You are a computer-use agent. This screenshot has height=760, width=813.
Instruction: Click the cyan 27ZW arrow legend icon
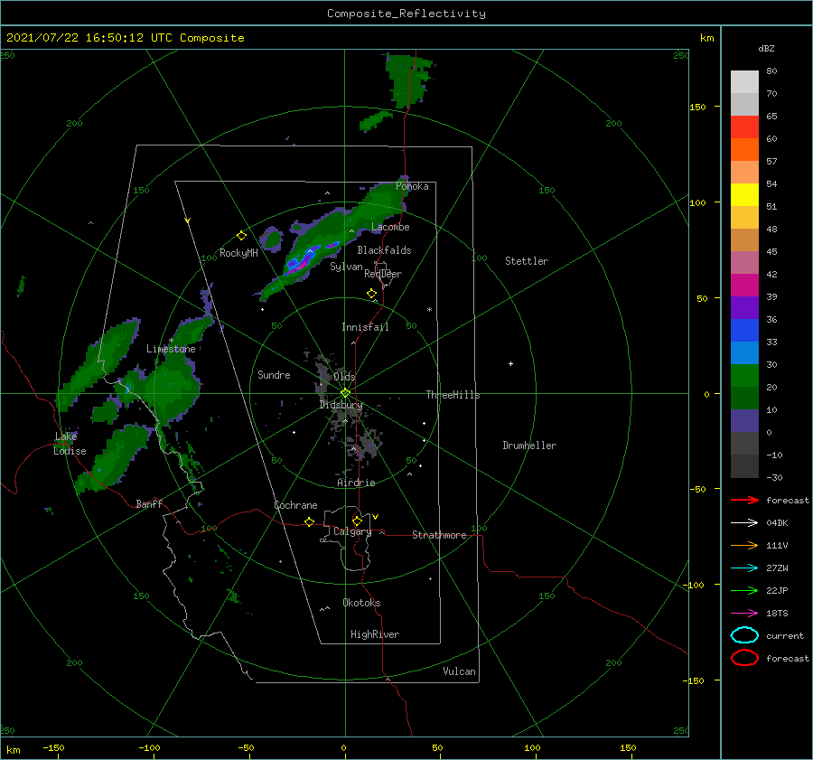(x=744, y=568)
